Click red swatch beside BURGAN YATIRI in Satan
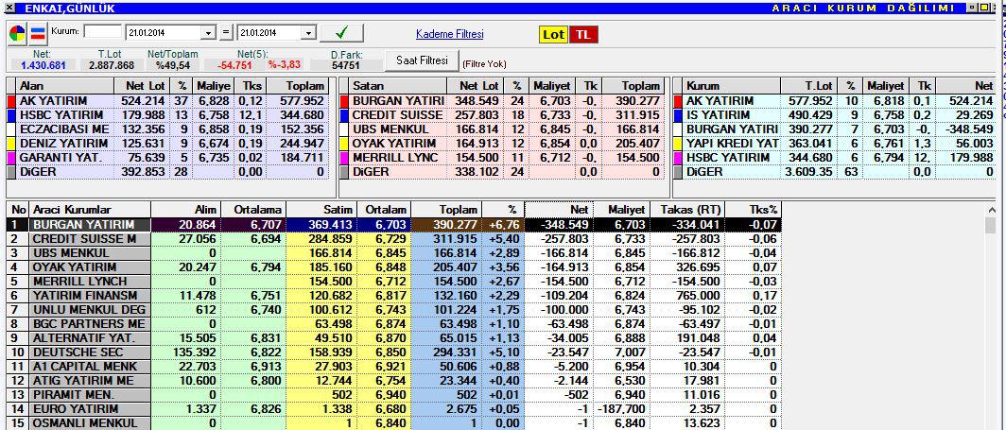Image resolution: width=1006 pixels, height=430 pixels. click(344, 101)
